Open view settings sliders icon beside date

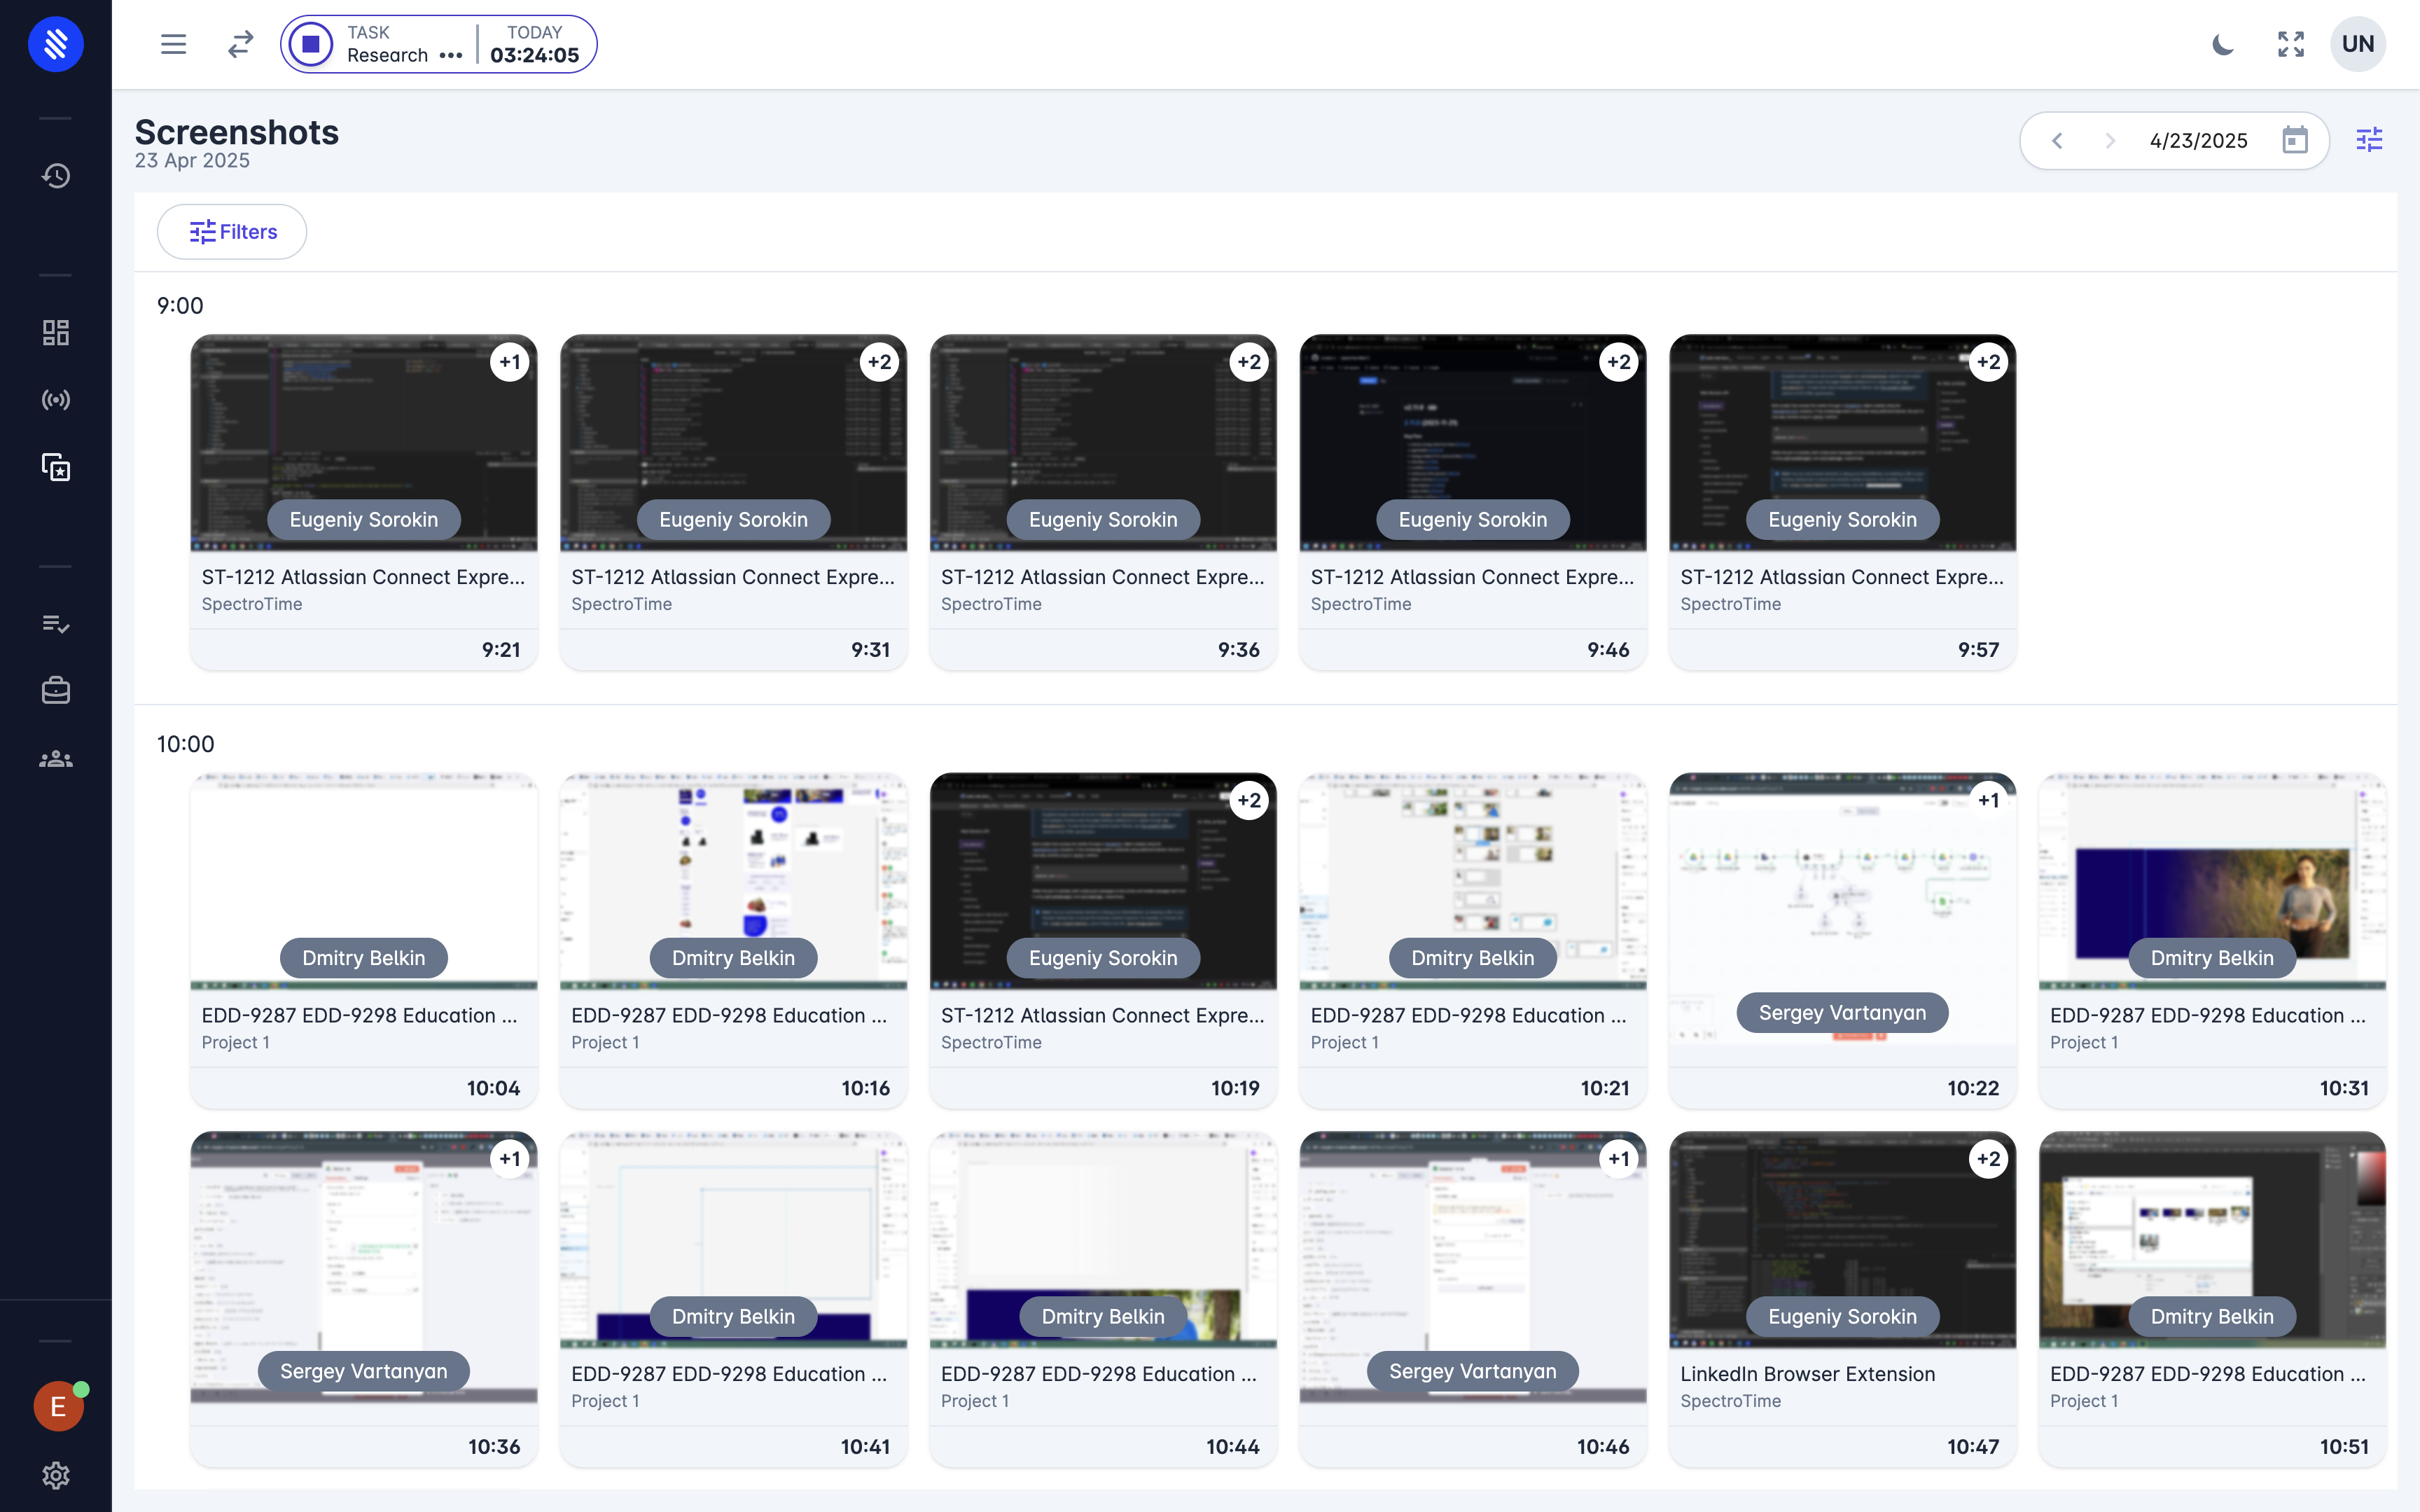[x=2368, y=140]
